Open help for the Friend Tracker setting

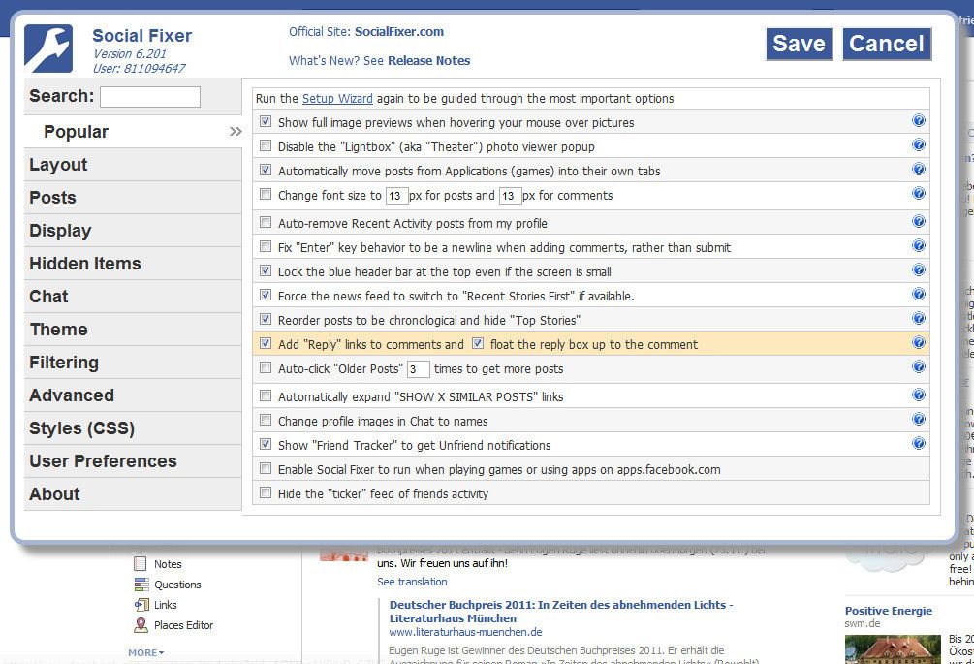click(x=917, y=443)
